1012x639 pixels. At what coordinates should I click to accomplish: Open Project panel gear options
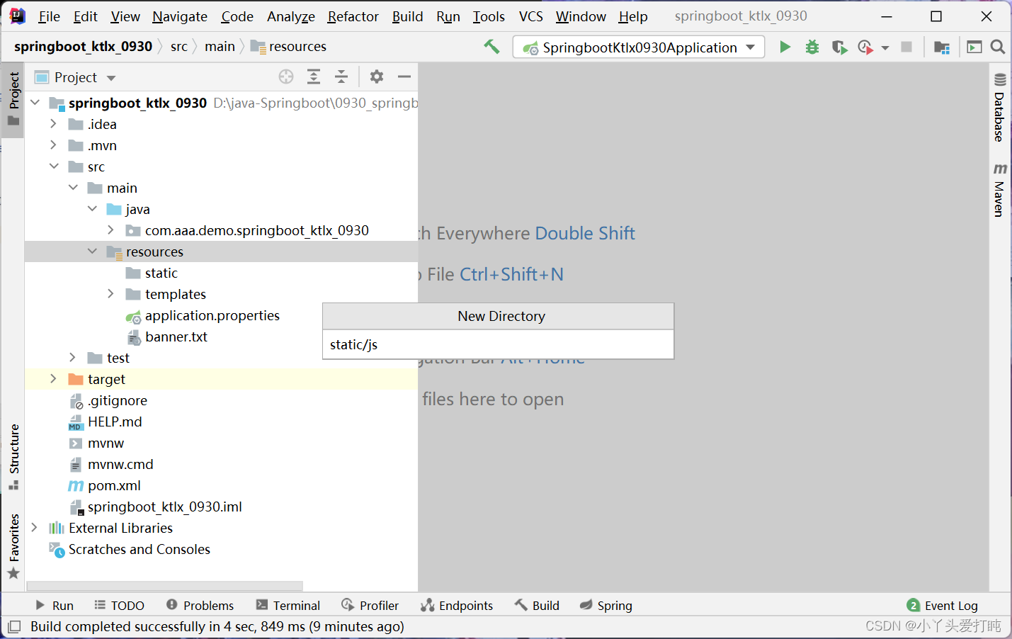pyautogui.click(x=377, y=77)
